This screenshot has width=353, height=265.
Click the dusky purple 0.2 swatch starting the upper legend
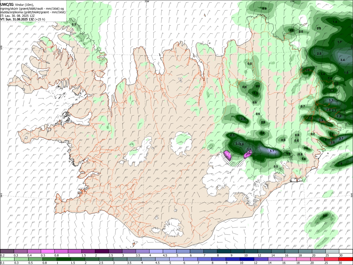pyautogui.click(x=7, y=251)
